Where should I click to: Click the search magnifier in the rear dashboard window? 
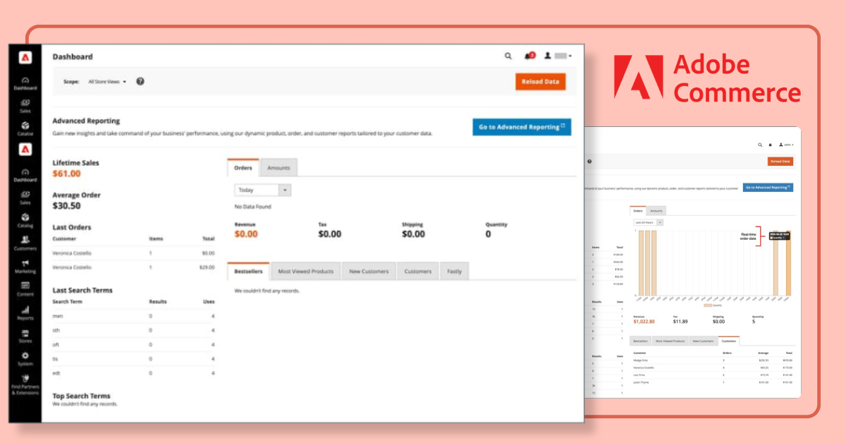coord(760,145)
